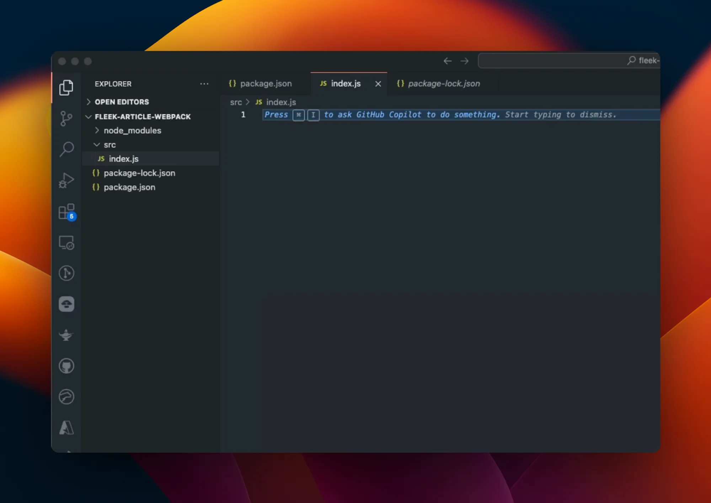Open Run and Debug view
The height and width of the screenshot is (503, 711).
pos(66,180)
